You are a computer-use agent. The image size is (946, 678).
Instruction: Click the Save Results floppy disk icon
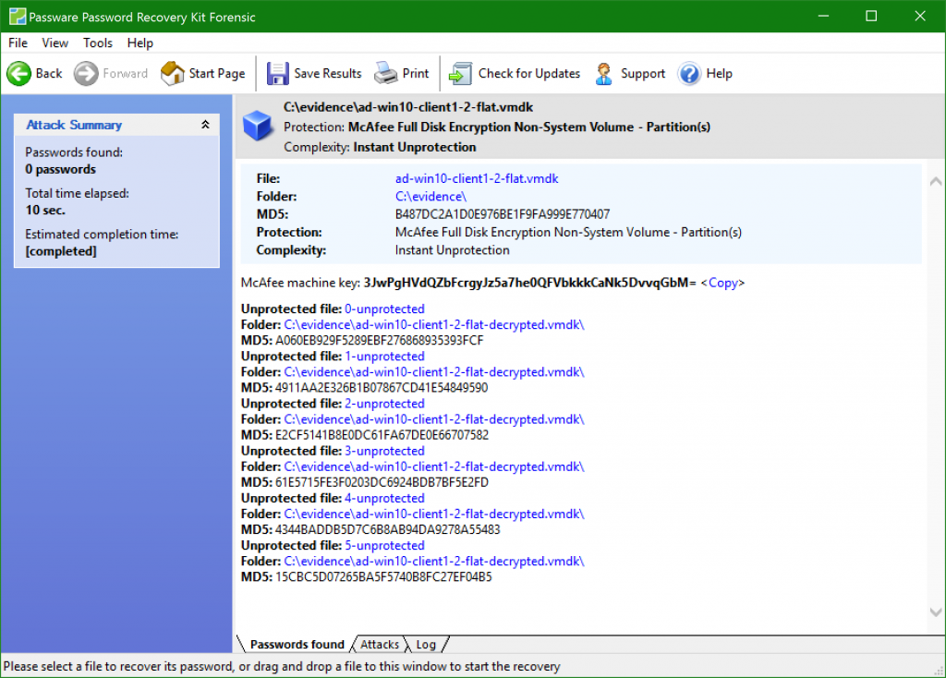pos(278,74)
